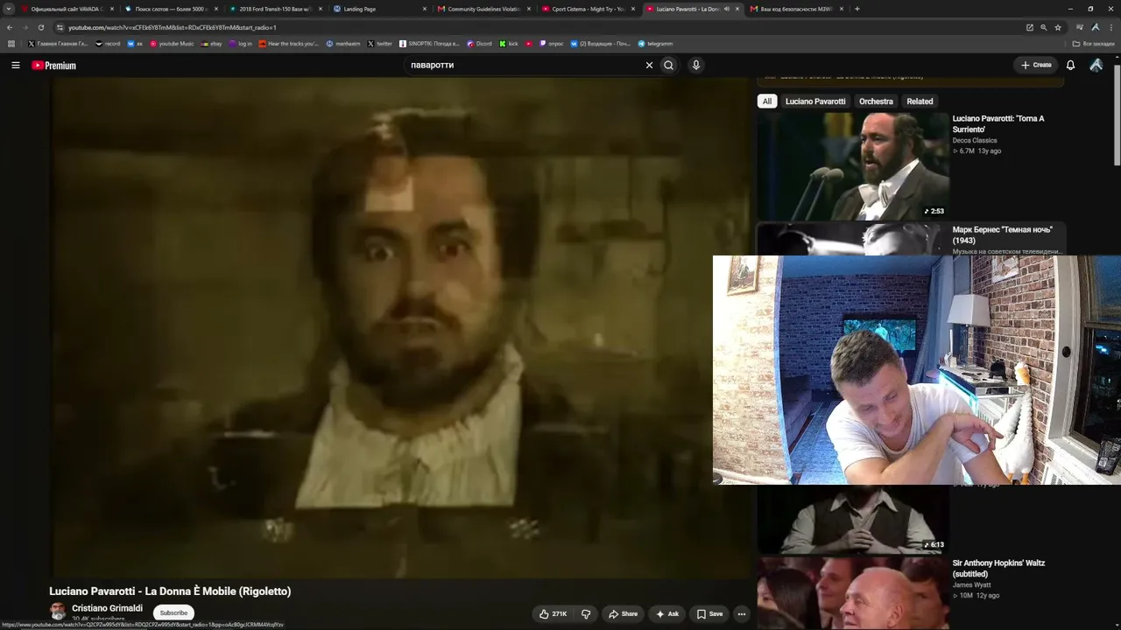Viewport: 1121px width, 630px height.
Task: Like the Pavarotti video
Action: pyautogui.click(x=553, y=614)
